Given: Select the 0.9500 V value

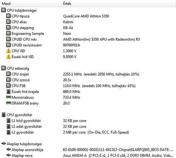Looking at the screenshot, I should (x=70, y=57).
